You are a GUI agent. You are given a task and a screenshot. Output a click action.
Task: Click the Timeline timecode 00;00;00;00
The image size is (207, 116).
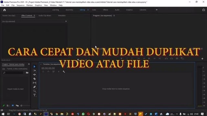click(x=48, y=68)
